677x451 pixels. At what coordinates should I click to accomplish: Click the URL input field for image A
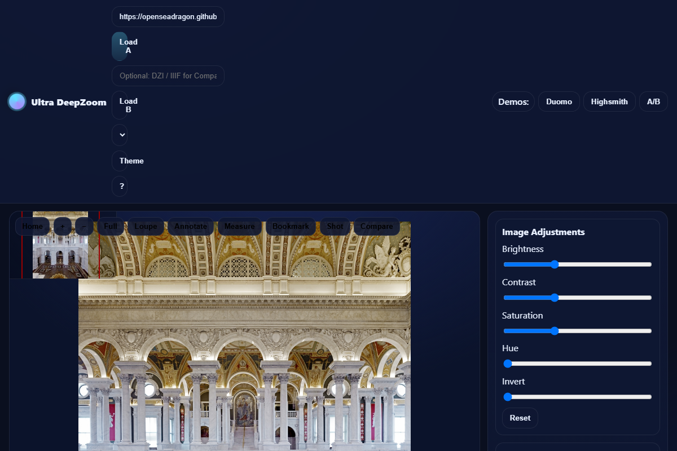168,17
